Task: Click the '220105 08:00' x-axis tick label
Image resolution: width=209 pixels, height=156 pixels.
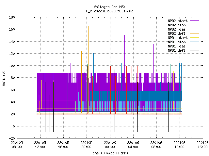Action: tap(17, 145)
